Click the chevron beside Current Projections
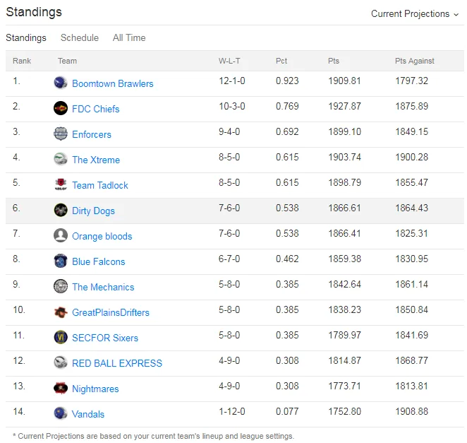The image size is (467, 443). coord(456,15)
